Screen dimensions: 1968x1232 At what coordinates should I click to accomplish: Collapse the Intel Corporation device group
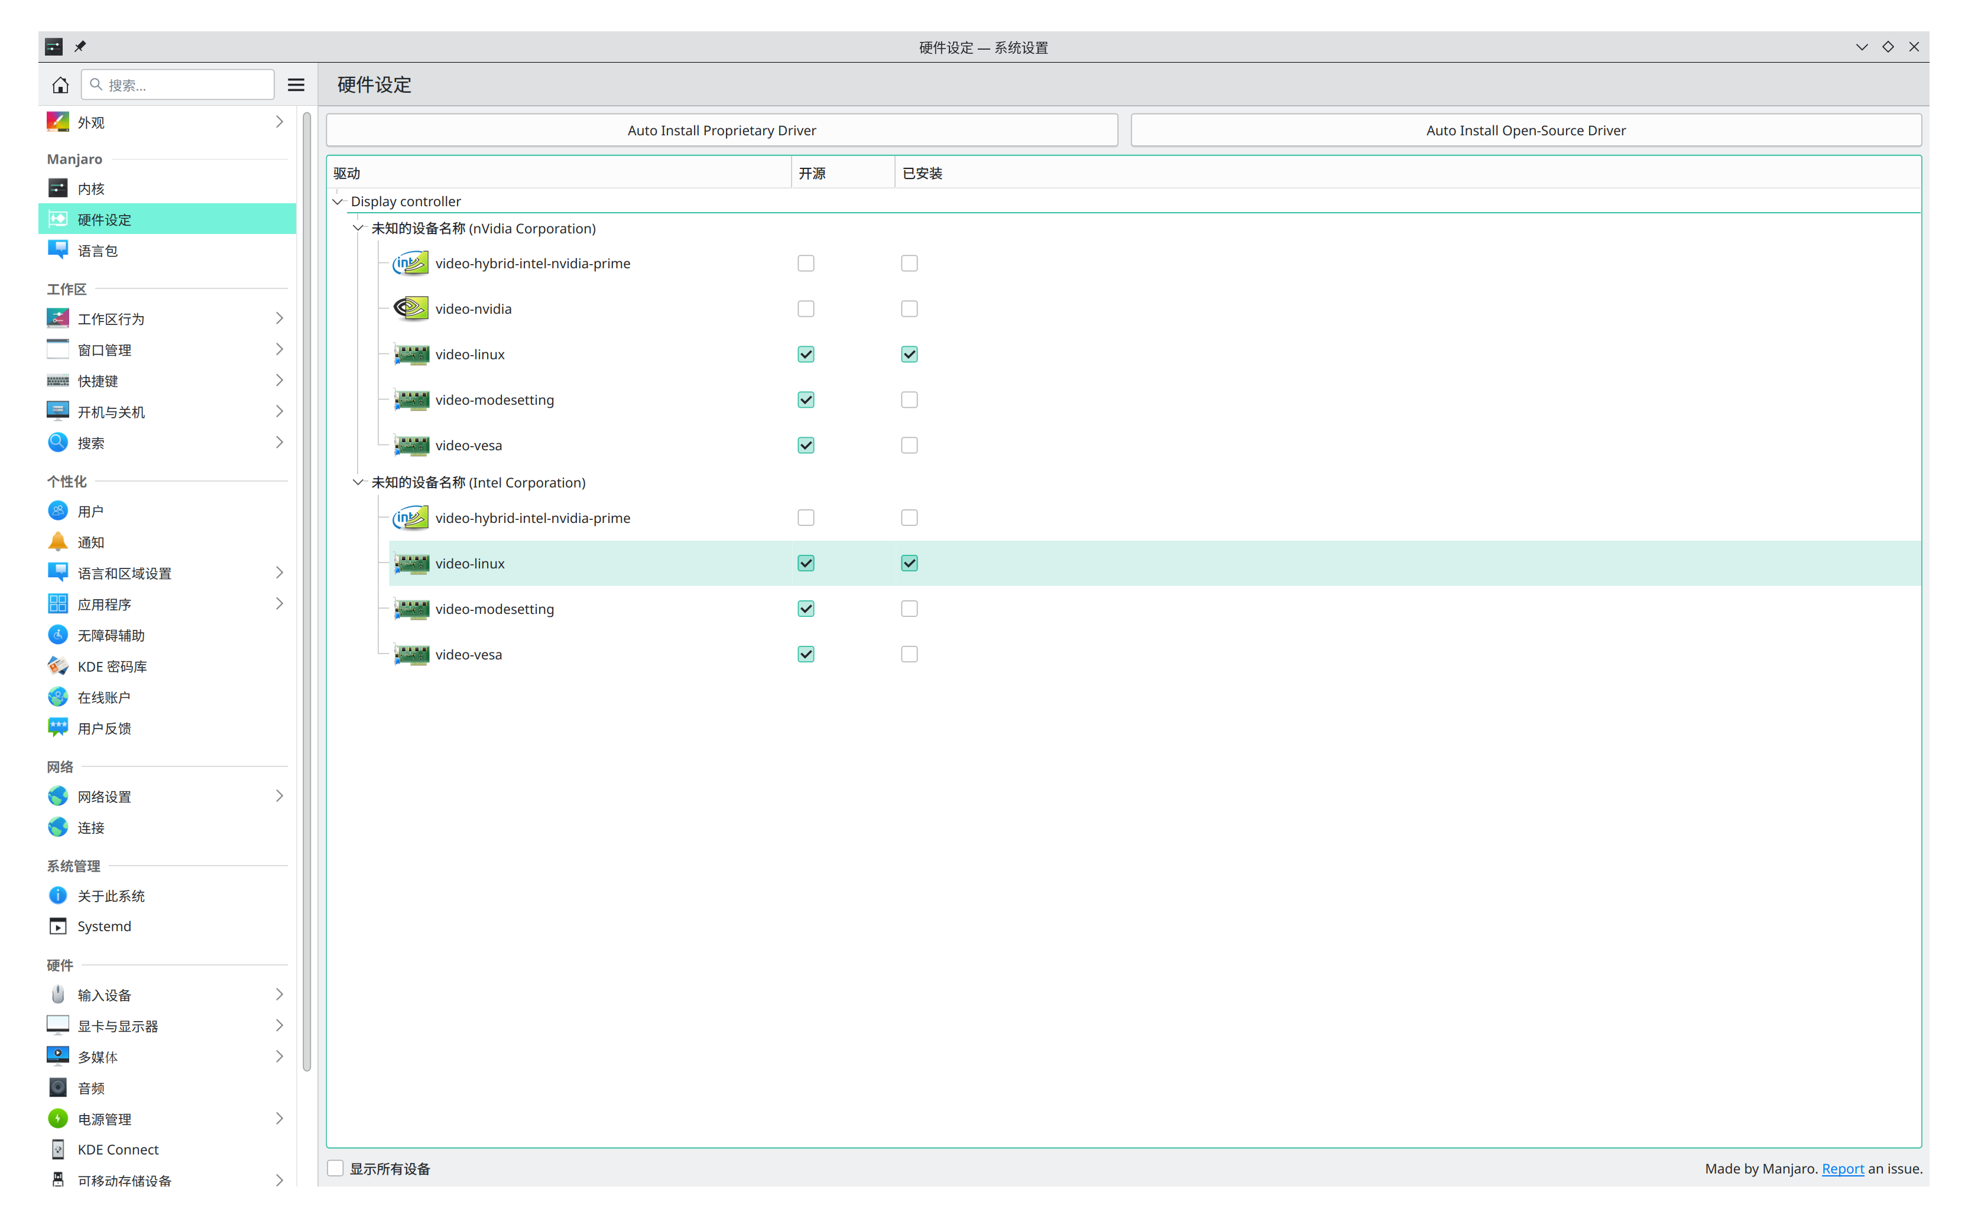358,482
